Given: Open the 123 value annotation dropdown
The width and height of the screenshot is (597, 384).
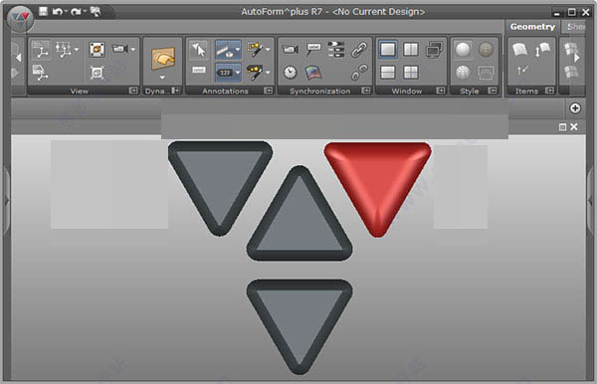Looking at the screenshot, I should (238, 73).
